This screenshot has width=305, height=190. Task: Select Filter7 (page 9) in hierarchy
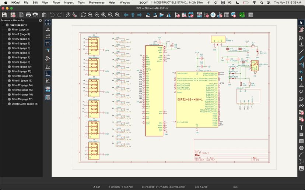[21, 62]
